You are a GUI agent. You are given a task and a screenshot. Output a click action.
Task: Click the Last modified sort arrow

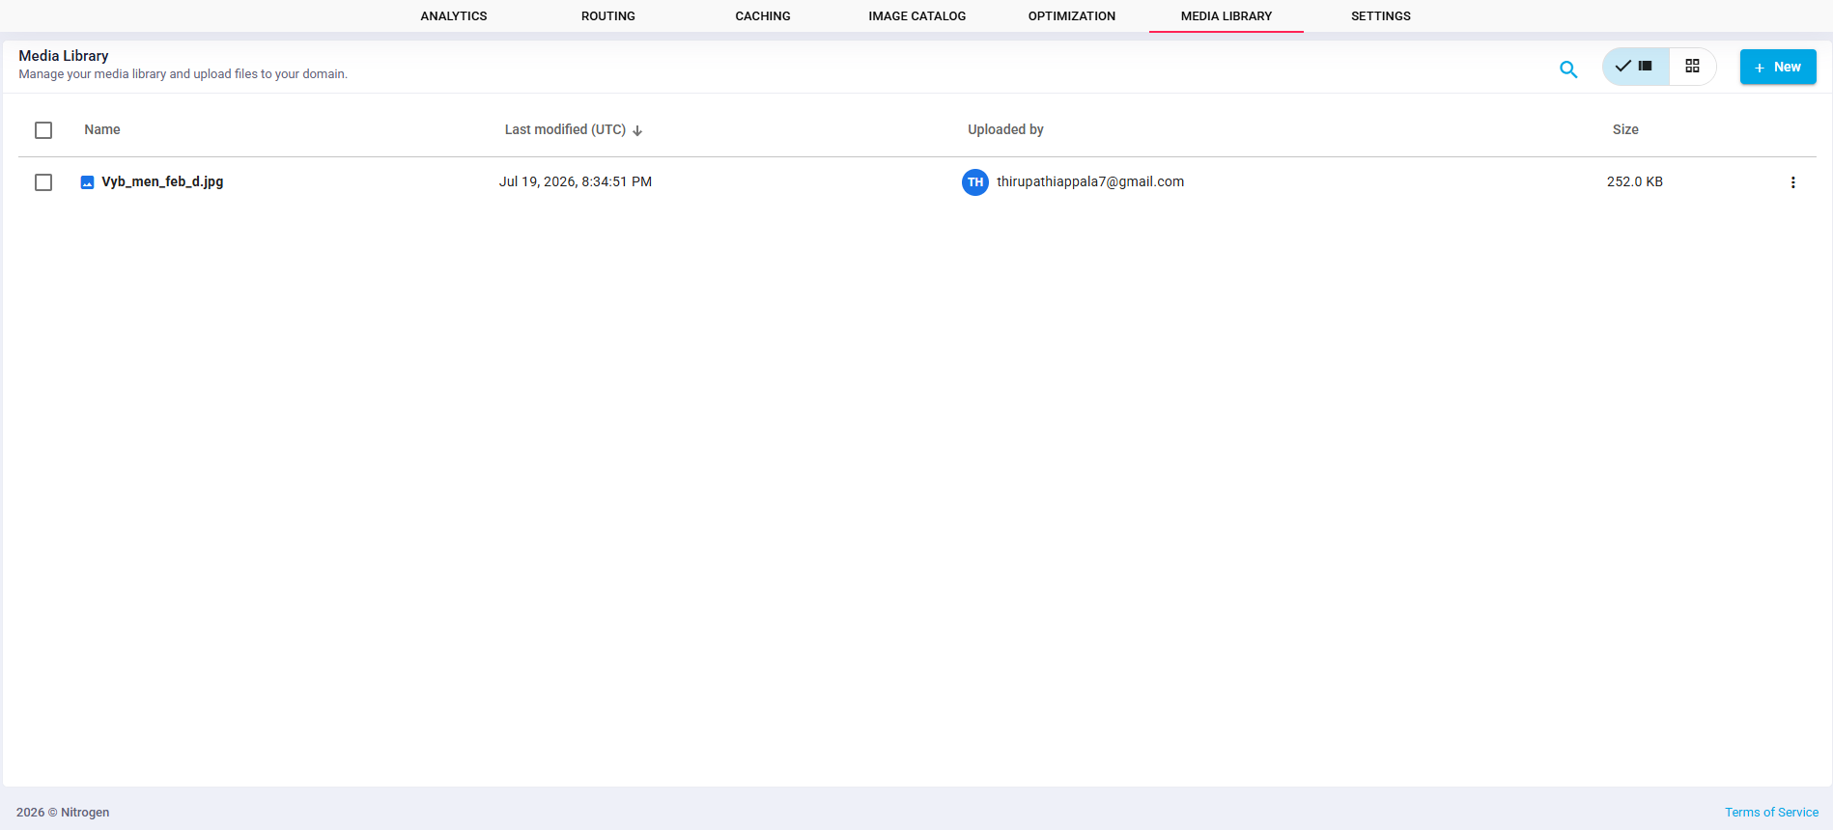coord(637,130)
